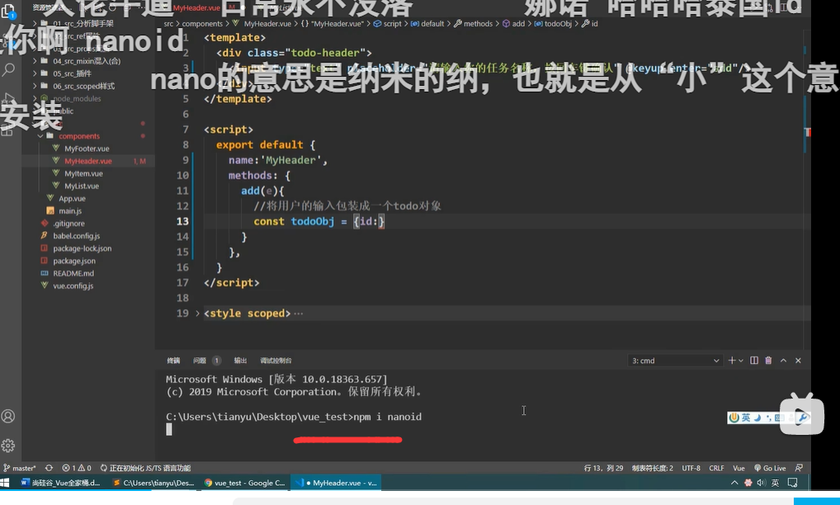Create a new terminal with plus icon

coord(731,361)
